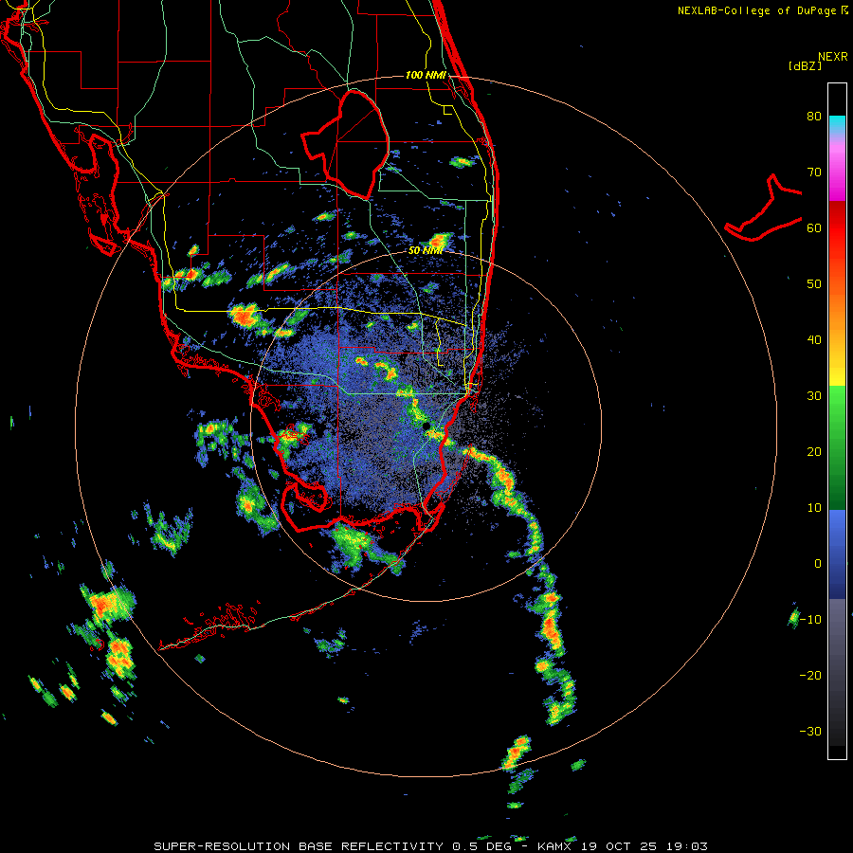Click the red 60 dBZ color bar segment

point(837,227)
